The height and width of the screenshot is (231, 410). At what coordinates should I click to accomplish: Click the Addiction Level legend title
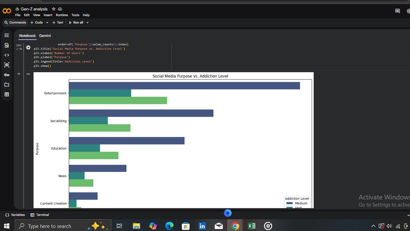297,199
